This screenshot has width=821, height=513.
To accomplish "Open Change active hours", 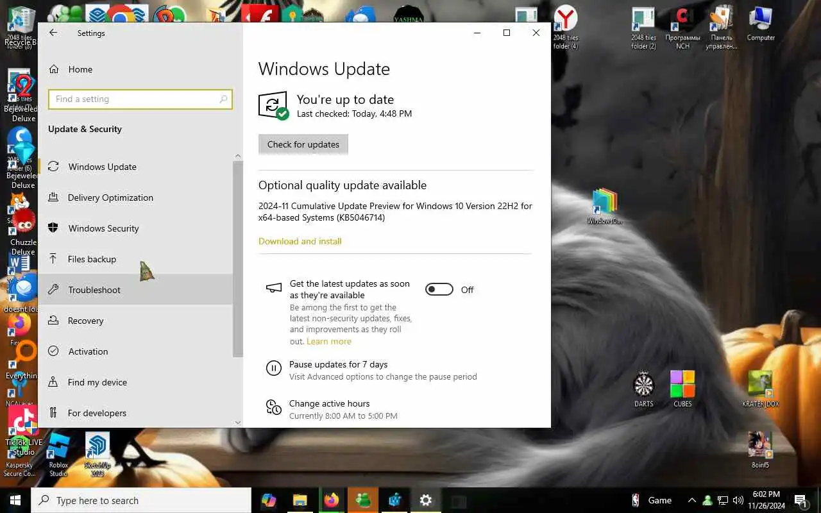I will 330,403.
